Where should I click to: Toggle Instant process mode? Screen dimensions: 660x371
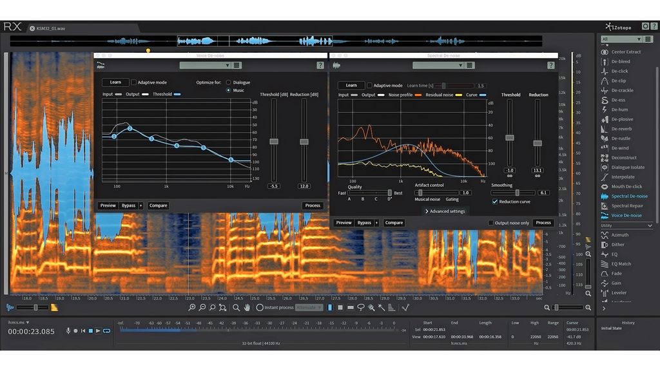[260, 308]
